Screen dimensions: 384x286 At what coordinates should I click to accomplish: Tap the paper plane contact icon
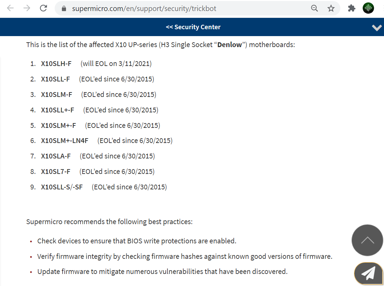369,274
